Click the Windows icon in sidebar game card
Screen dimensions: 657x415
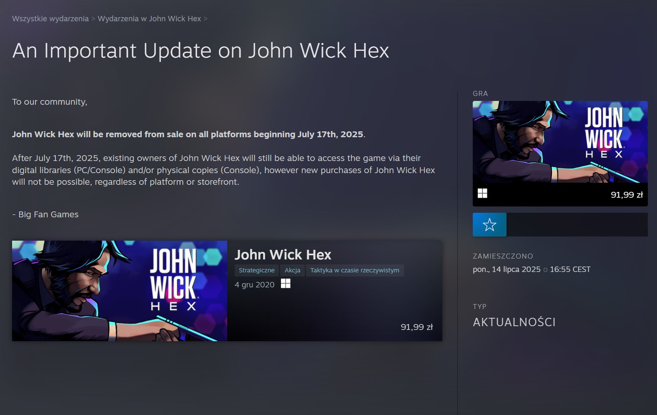click(482, 193)
